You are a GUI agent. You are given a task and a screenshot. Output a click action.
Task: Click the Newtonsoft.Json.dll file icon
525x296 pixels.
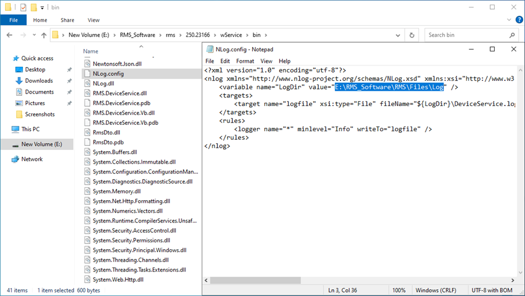87,63
